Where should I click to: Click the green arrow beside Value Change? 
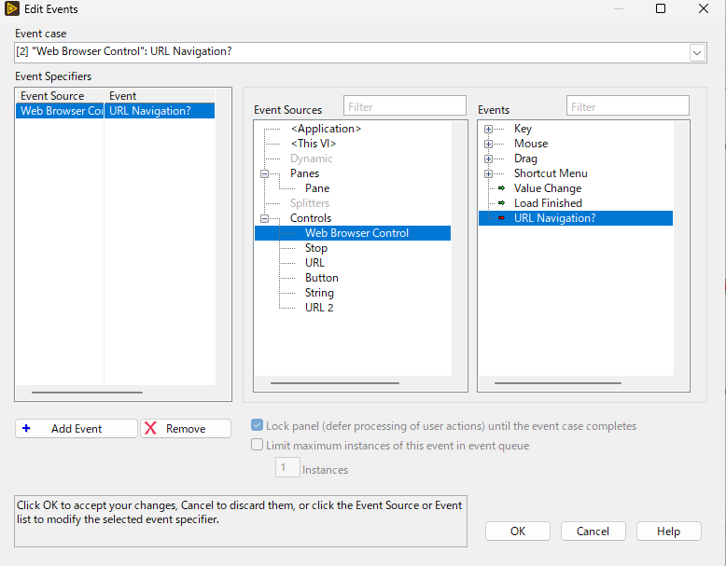click(x=501, y=188)
